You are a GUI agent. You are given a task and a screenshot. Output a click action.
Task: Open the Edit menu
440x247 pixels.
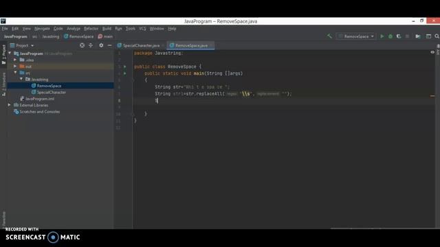point(15,29)
